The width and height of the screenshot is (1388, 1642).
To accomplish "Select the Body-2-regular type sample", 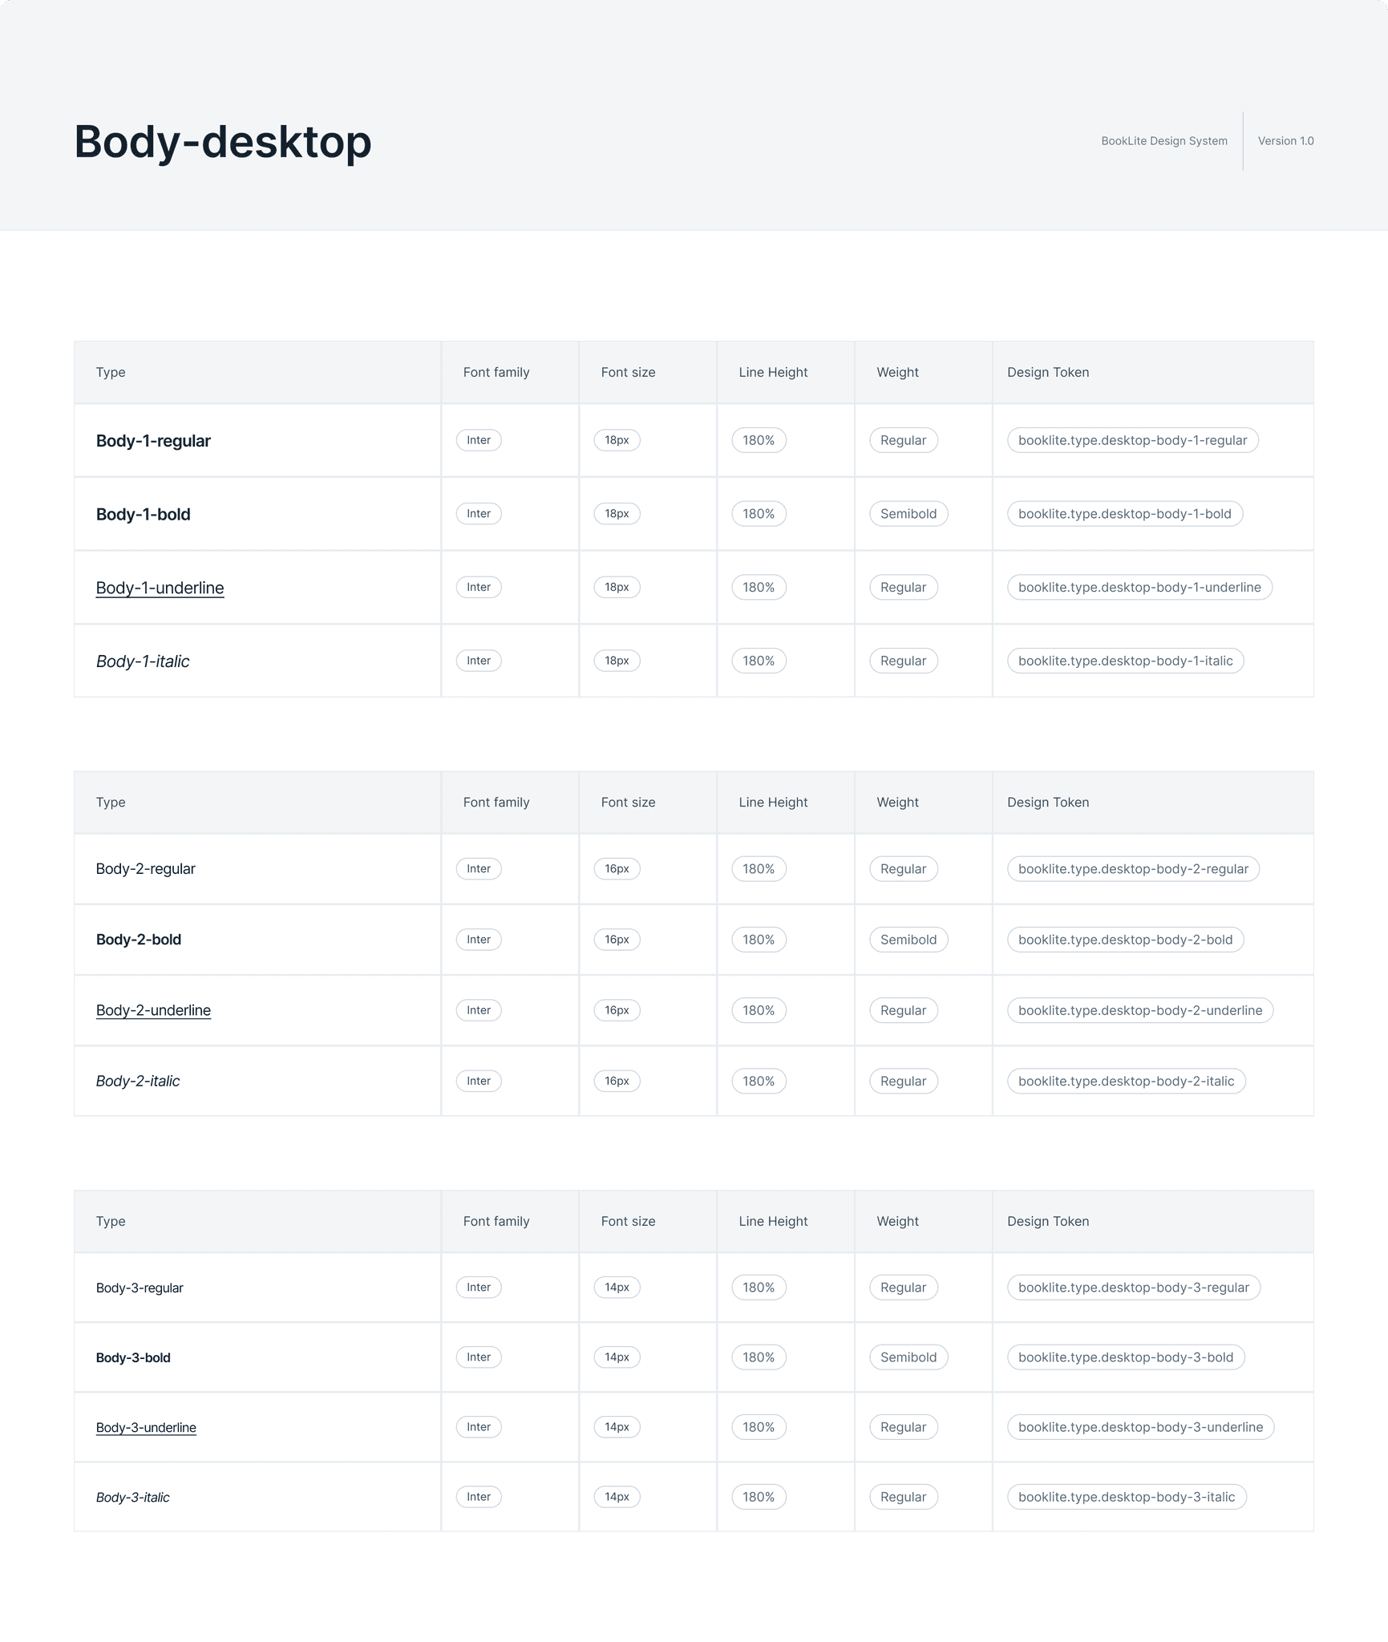I will [x=145, y=869].
